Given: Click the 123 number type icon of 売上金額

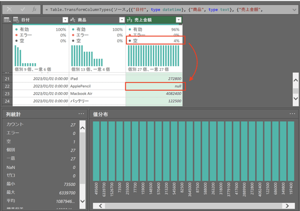Looking at the screenshot, I should click(129, 20).
